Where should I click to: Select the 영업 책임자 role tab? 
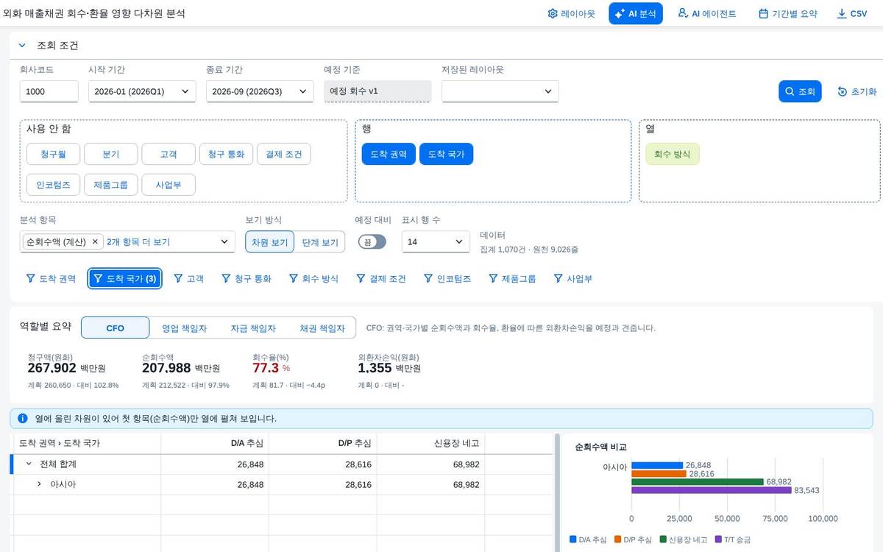pos(184,328)
